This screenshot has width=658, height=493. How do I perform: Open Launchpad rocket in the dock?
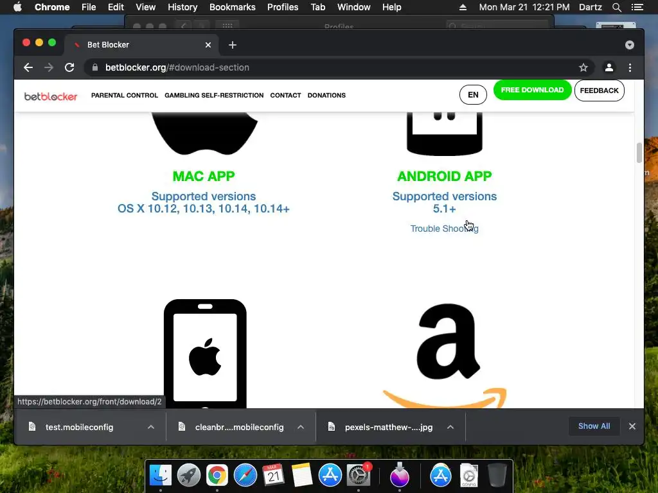click(x=189, y=476)
